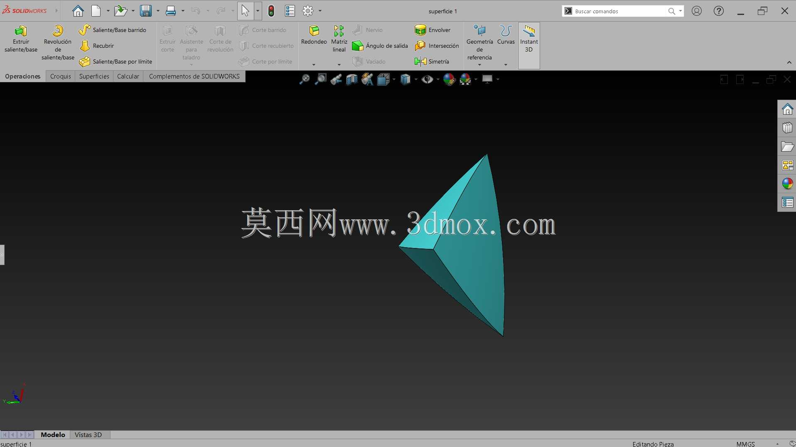Apply the Redondeo fillet tool
The width and height of the screenshot is (796, 447).
314,35
